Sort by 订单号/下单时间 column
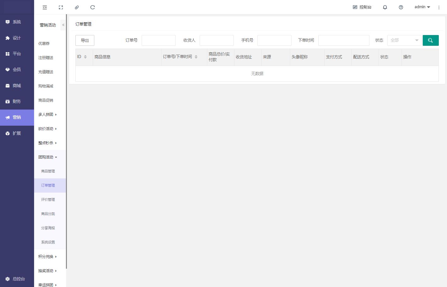This screenshot has width=447, height=287. click(196, 57)
